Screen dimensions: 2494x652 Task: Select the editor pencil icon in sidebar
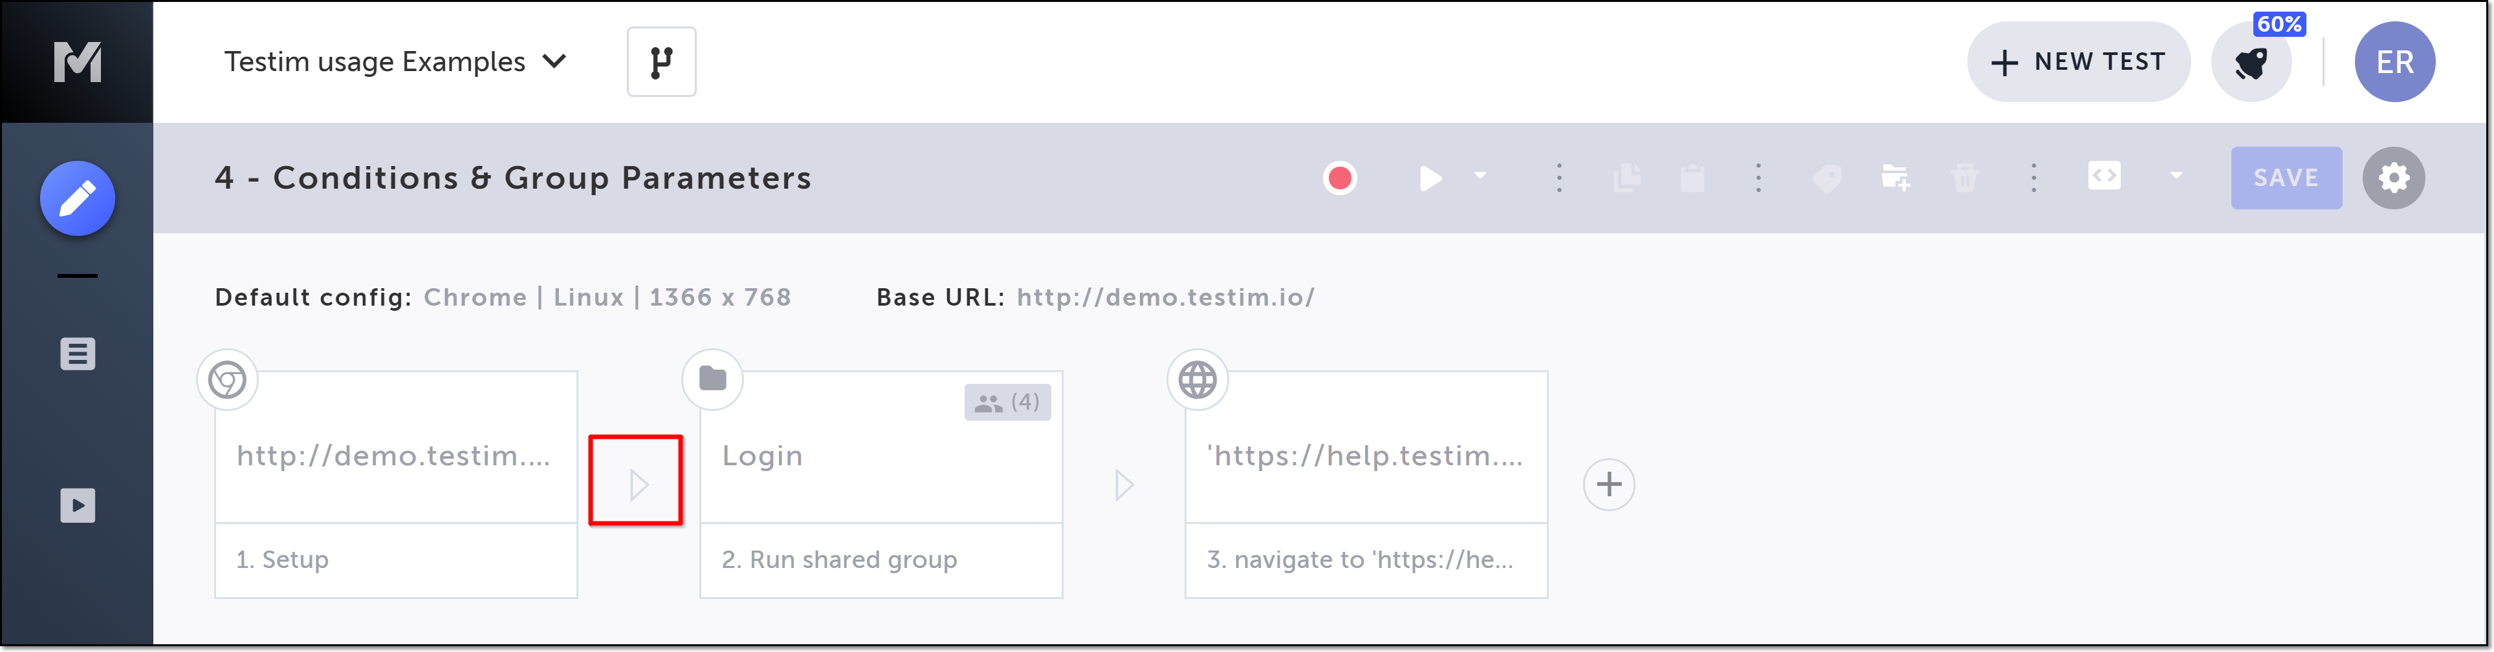pyautogui.click(x=78, y=198)
